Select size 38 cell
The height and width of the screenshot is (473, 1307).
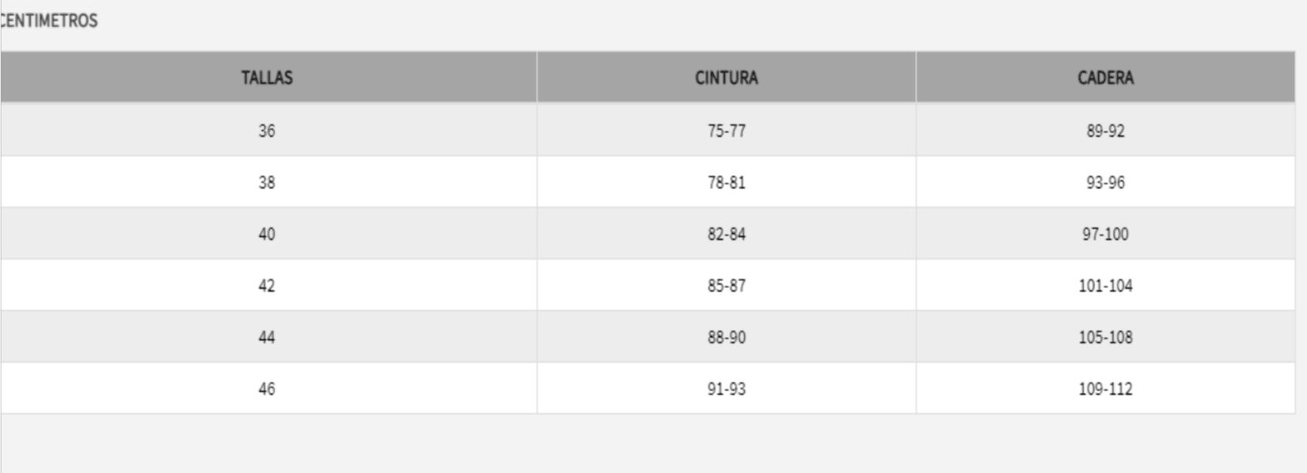coord(267,182)
